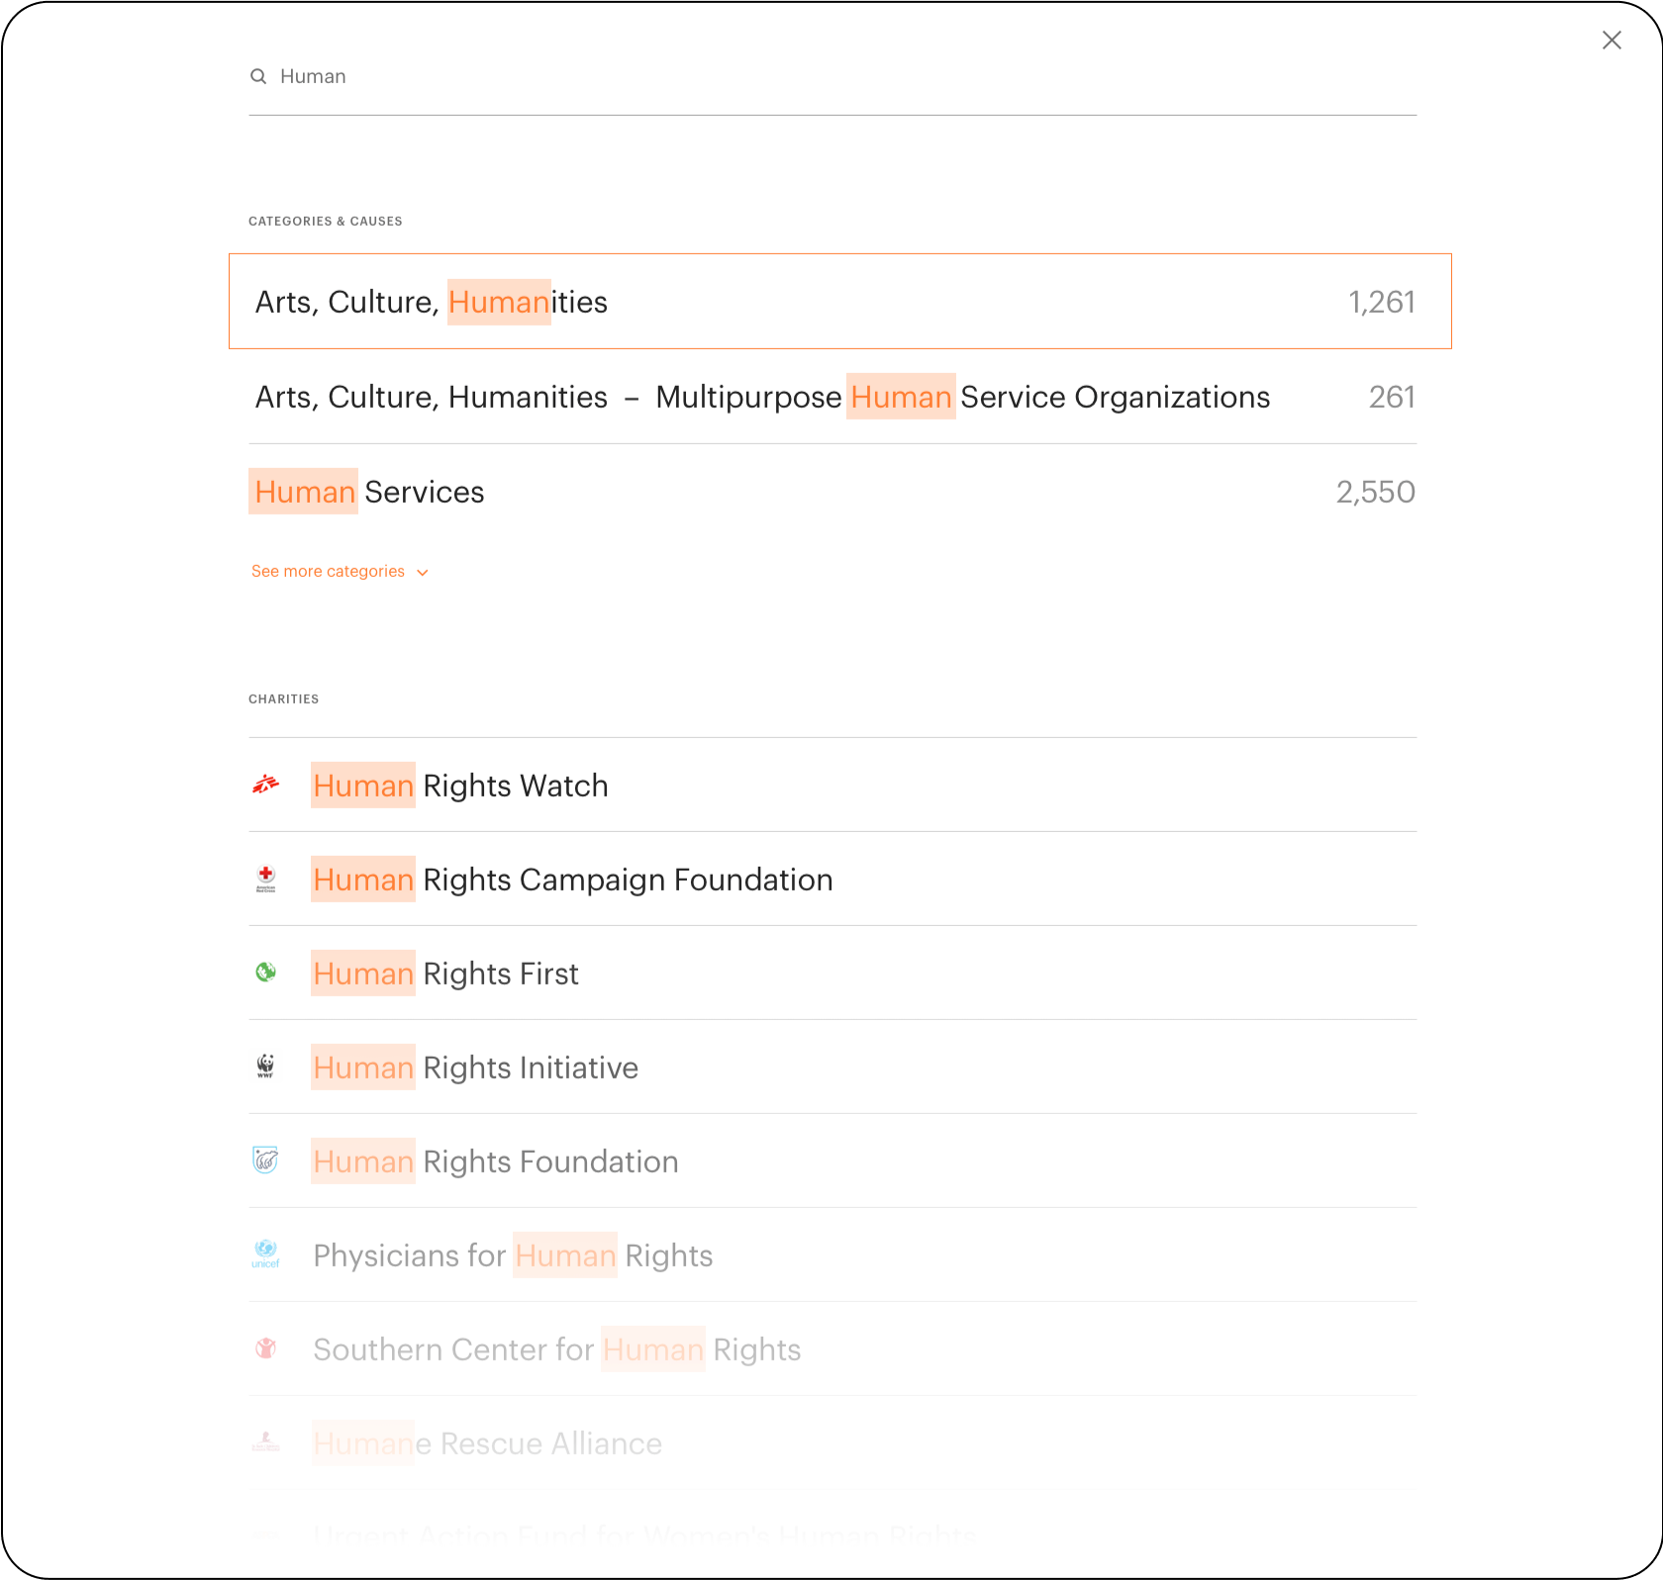Select Arts, Culture, Humanities category
Viewport: 1663px width, 1580px height.
tap(432, 302)
